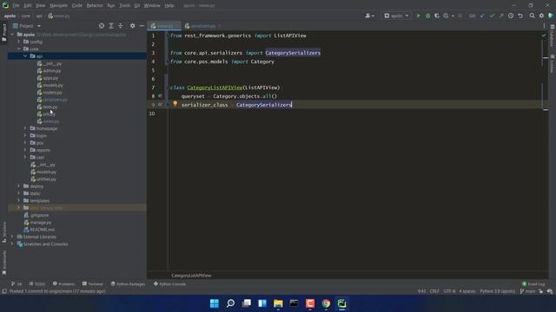Rollback changes with the undo arrow icon

(520, 16)
